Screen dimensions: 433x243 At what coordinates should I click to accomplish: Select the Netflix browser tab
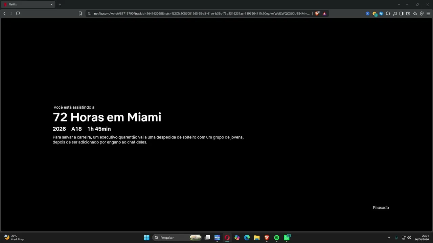coord(28,4)
